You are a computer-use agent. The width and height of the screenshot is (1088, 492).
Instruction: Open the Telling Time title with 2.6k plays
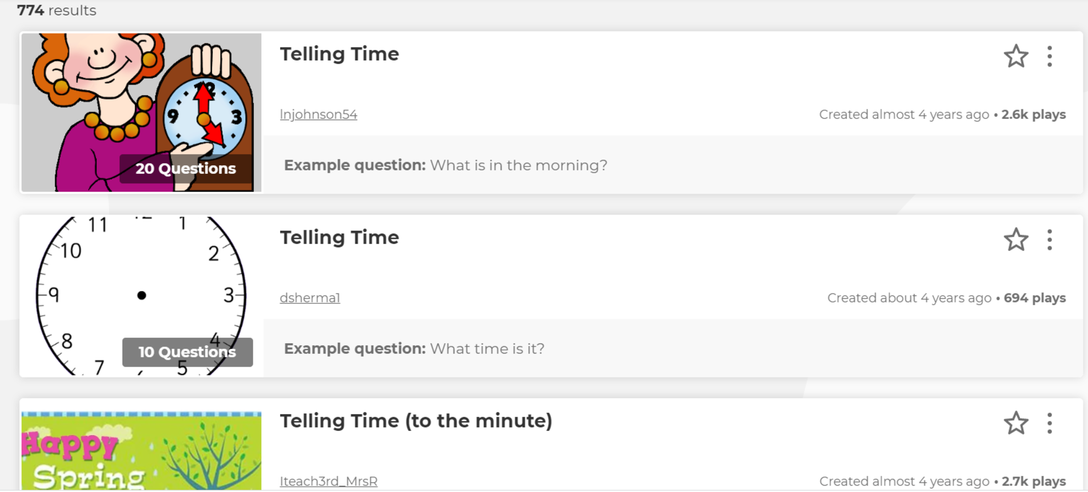[x=339, y=54]
